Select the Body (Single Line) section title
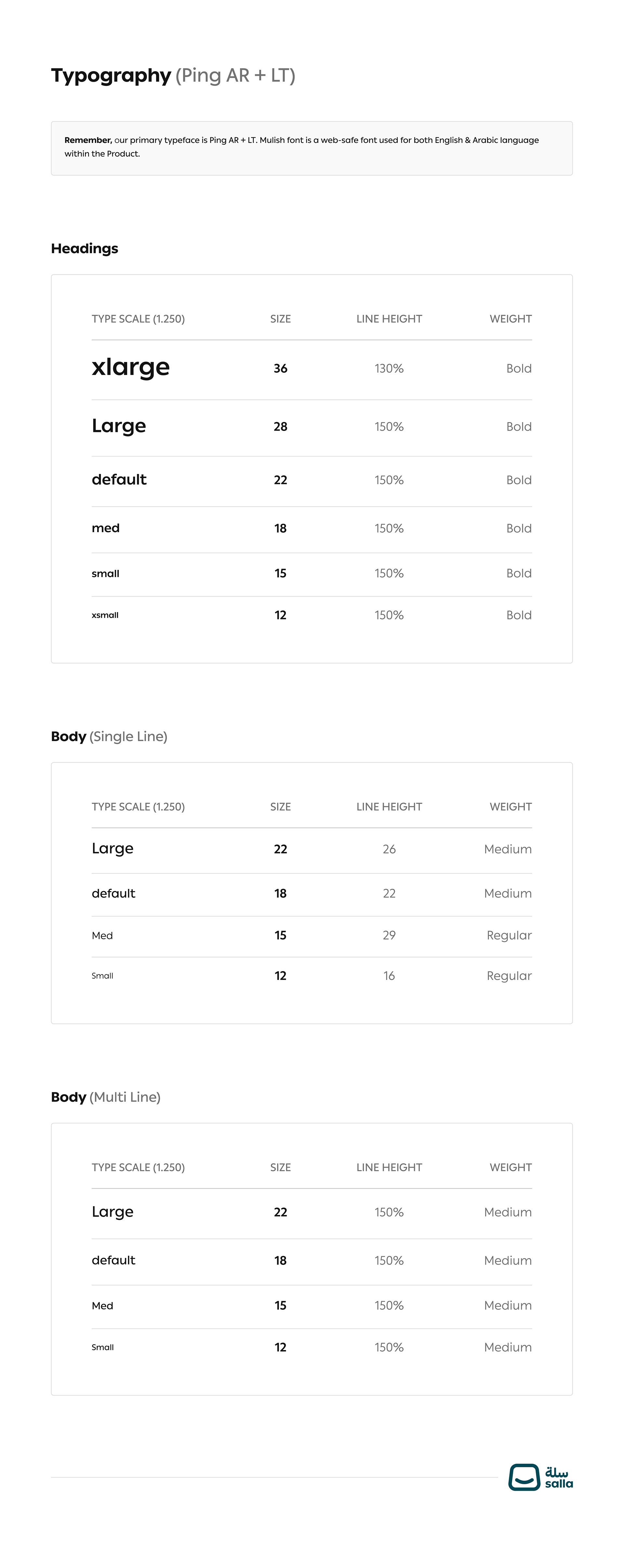This screenshot has width=624, height=1559. 109,737
